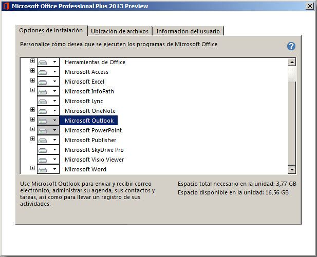Open install options dropdown for Microsoft Publisher
This screenshot has height=257, width=317.
tap(48, 140)
